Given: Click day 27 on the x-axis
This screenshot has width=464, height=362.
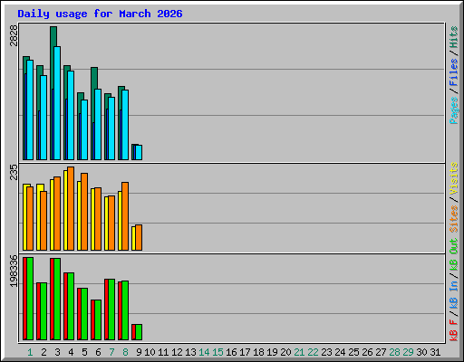Looking at the screenshot, I should click(381, 352).
